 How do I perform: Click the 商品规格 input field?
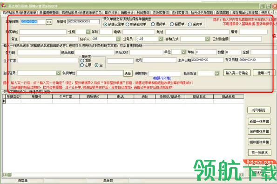click(95, 53)
